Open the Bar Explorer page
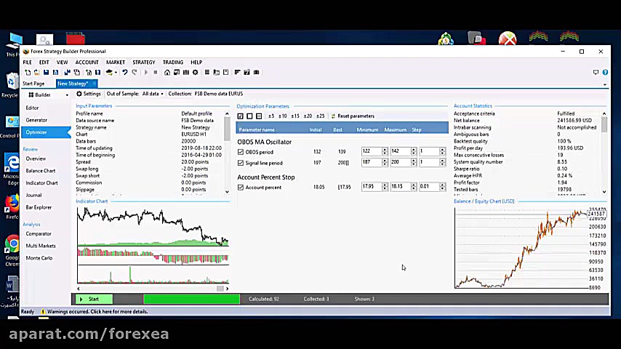 (39, 207)
